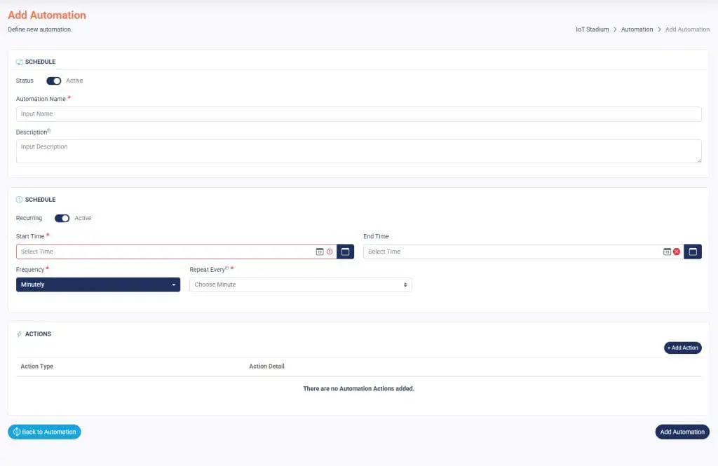Toggle the Status switch

click(54, 81)
